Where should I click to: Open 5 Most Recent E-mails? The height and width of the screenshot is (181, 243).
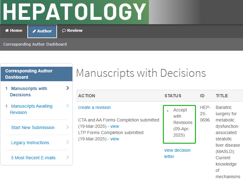pos(33,158)
